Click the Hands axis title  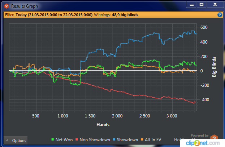coord(103,125)
